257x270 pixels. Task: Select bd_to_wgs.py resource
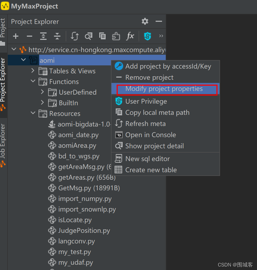coord(79,156)
